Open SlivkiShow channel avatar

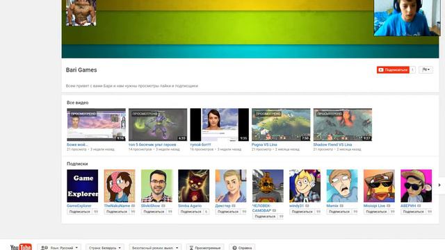156,186
